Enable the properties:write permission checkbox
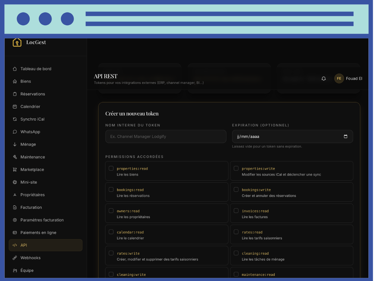375x281 pixels. (x=236, y=168)
